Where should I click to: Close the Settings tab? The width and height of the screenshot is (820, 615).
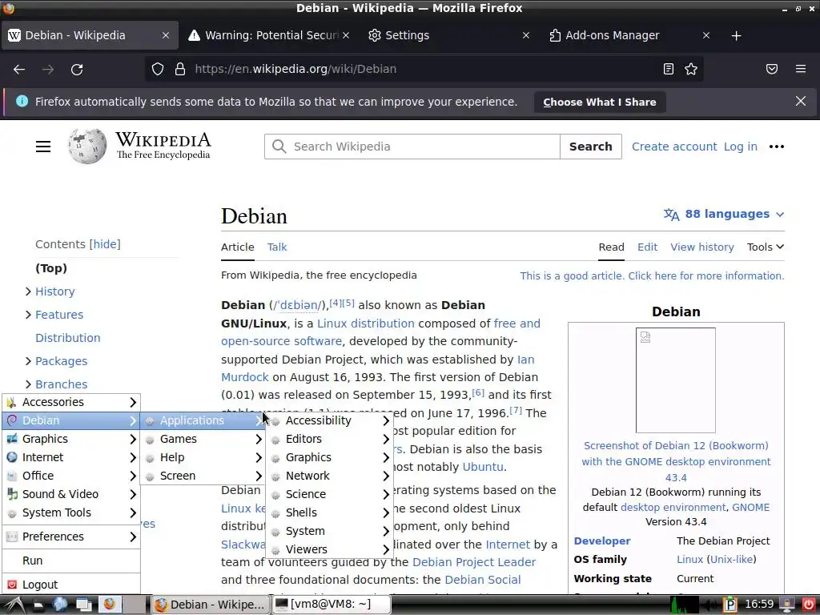click(526, 35)
